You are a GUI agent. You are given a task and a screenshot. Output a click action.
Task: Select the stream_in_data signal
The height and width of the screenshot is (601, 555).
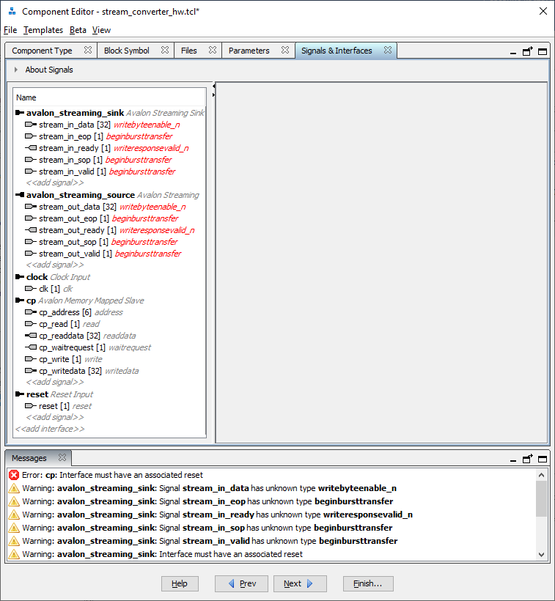[67, 125]
